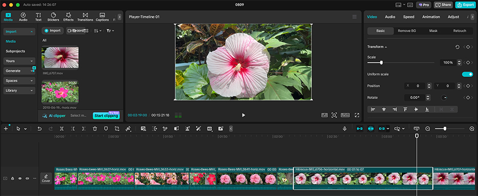Undo the last timeline action
The height and width of the screenshot is (196, 478).
coord(39,129)
